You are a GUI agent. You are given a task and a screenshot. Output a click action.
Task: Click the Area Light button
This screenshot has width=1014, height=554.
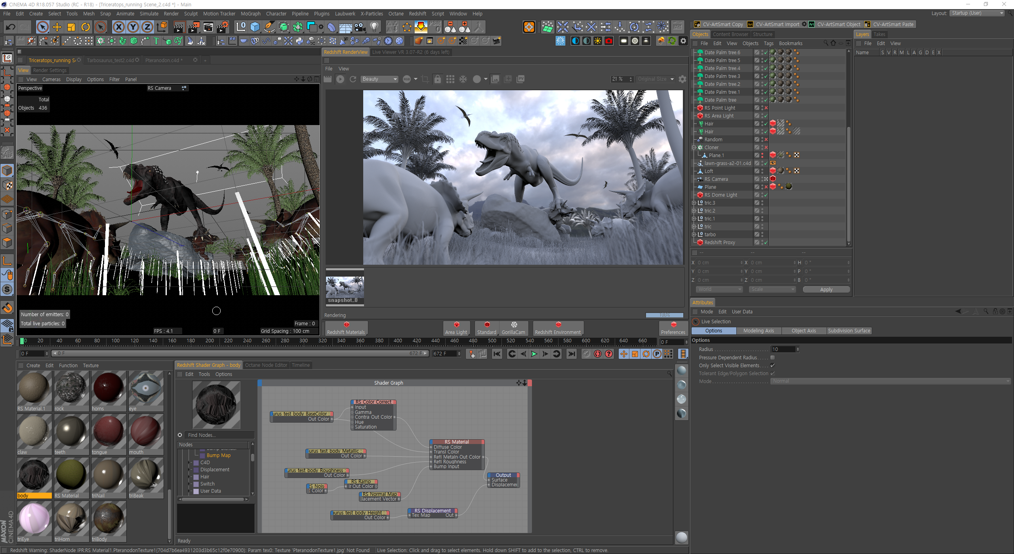pyautogui.click(x=456, y=328)
